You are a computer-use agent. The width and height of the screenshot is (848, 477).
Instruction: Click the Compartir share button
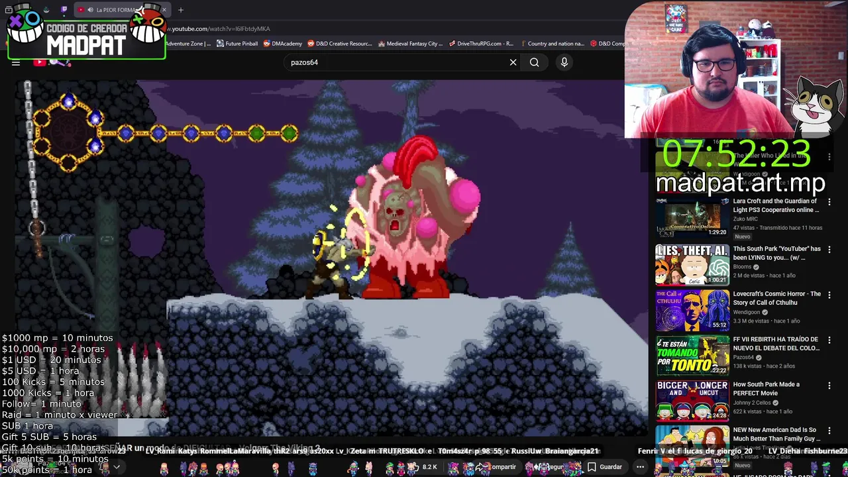pos(497,467)
